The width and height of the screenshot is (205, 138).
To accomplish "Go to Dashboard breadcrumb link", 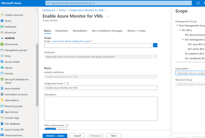I will pos(49,10).
